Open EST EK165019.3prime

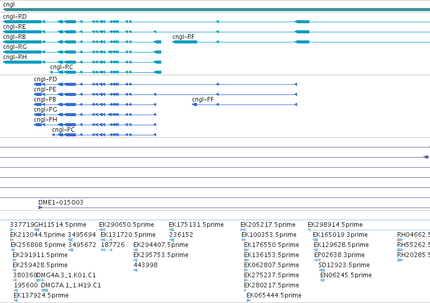tap(340, 235)
